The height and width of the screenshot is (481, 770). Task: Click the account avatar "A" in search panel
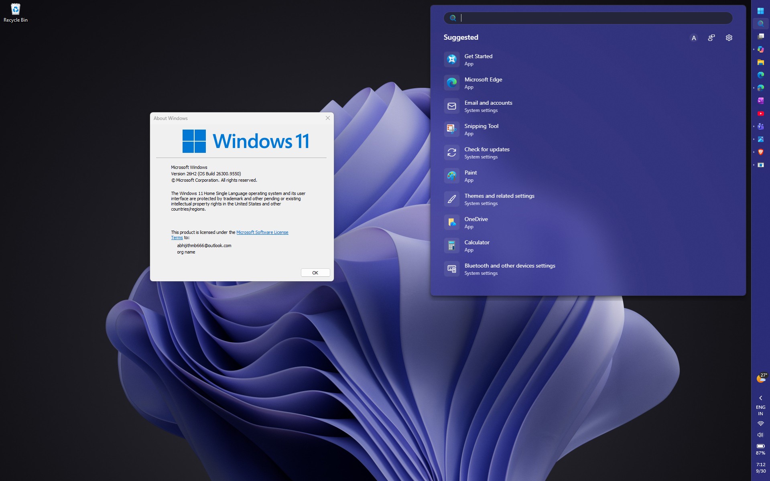[694, 38]
